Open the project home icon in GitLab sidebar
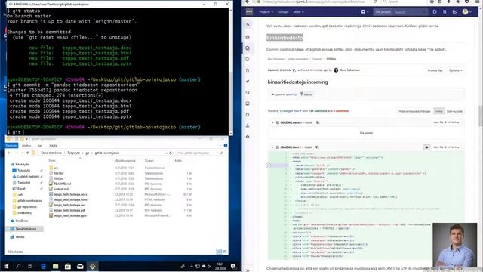This screenshot has height=272, width=483. (248, 37)
